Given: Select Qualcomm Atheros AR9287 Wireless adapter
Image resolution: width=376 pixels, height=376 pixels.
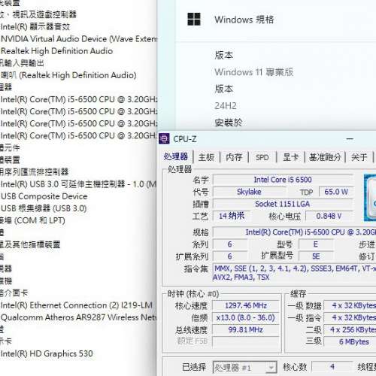Looking at the screenshot, I should (x=79, y=317).
